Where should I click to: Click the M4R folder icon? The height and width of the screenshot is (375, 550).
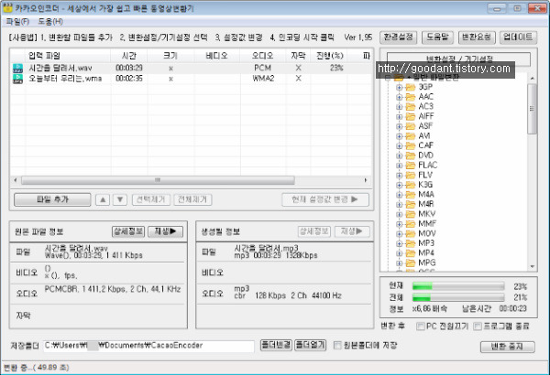pos(411,205)
